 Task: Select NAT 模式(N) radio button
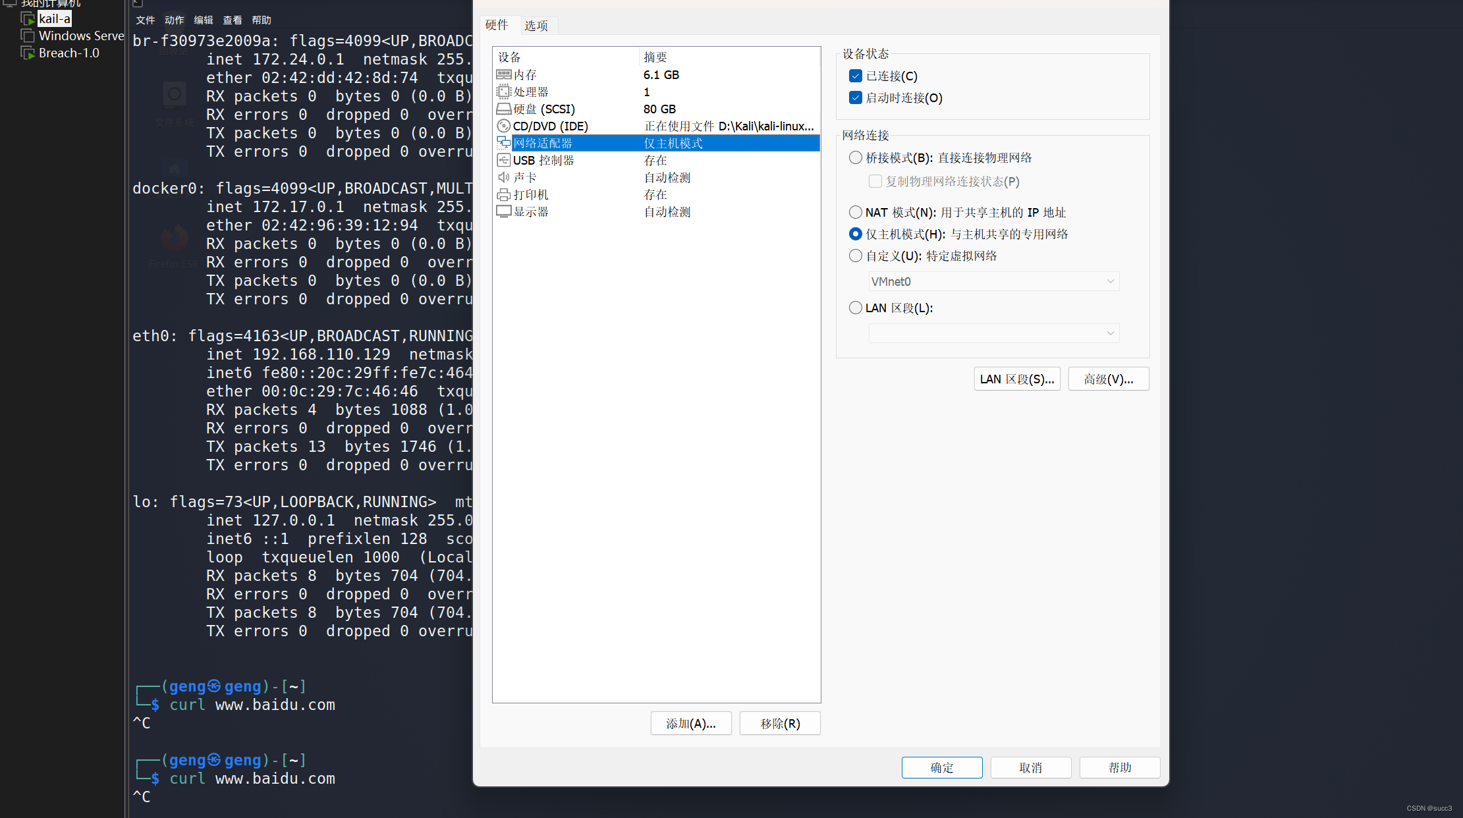tap(856, 212)
